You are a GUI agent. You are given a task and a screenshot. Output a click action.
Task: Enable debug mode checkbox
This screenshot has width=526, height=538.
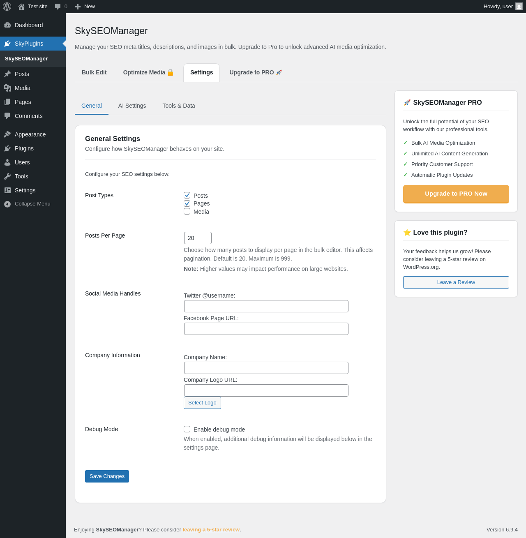(x=187, y=429)
